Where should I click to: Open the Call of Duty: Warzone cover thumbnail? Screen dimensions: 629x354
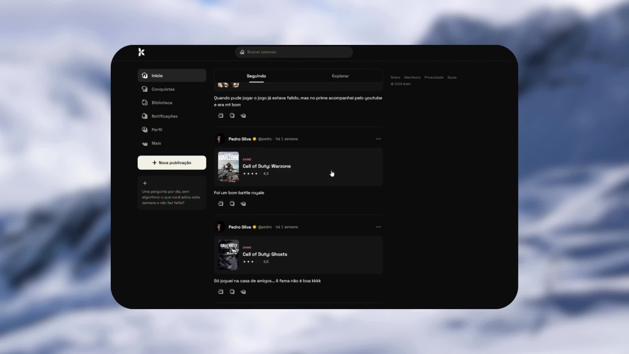(x=228, y=167)
